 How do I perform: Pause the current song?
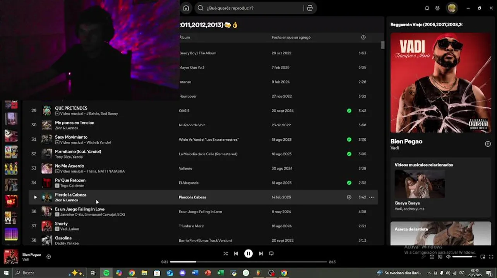click(x=248, y=254)
